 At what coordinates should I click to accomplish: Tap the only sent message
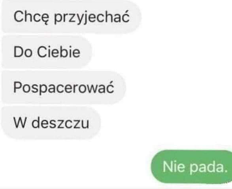pos(192,167)
